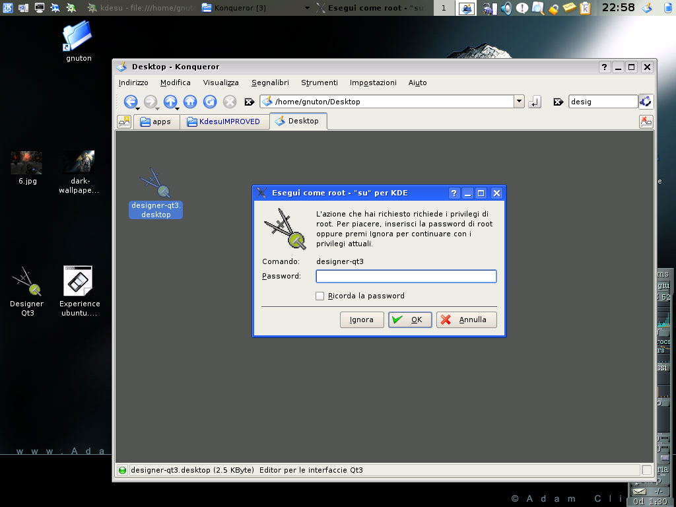The width and height of the screenshot is (676, 507).
Task: Click the /home/gnuton/Desktop location field
Action: (387, 102)
